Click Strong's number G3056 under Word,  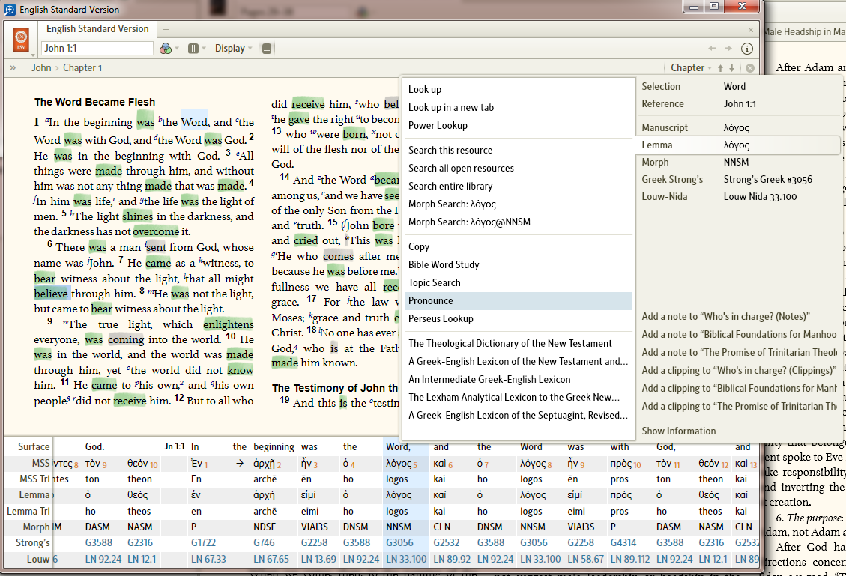[x=400, y=542]
